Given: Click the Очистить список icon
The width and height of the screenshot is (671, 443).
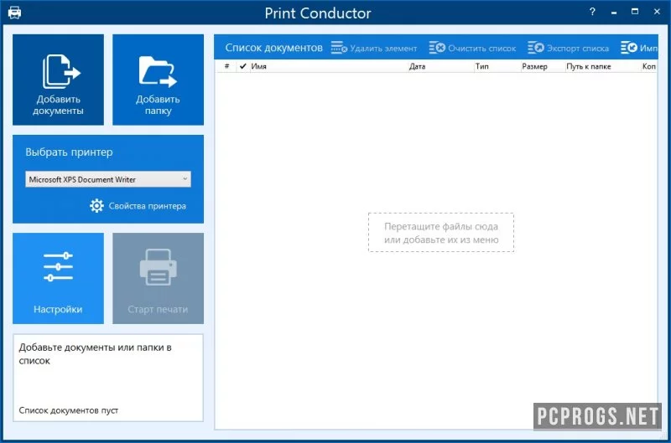Looking at the screenshot, I should pyautogui.click(x=437, y=48).
